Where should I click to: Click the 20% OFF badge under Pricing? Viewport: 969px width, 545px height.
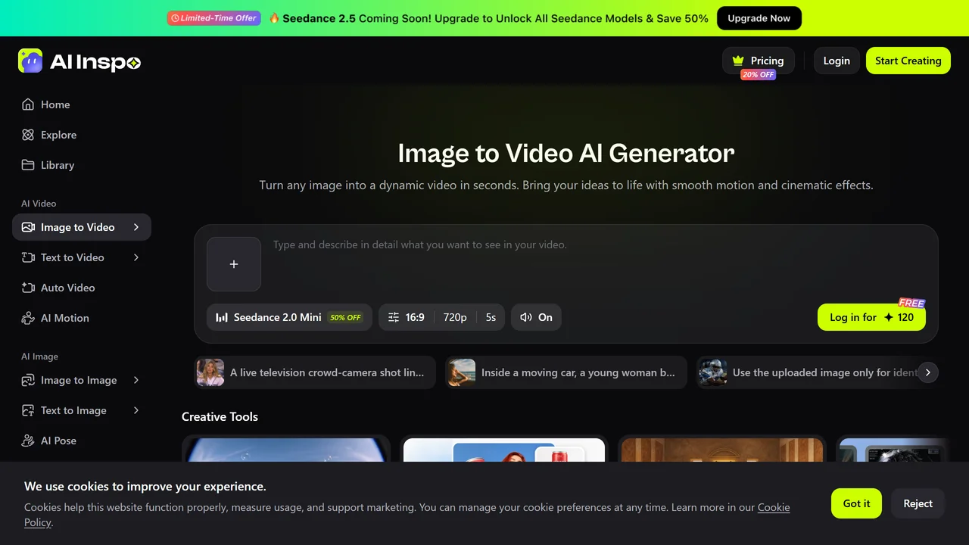758,75
